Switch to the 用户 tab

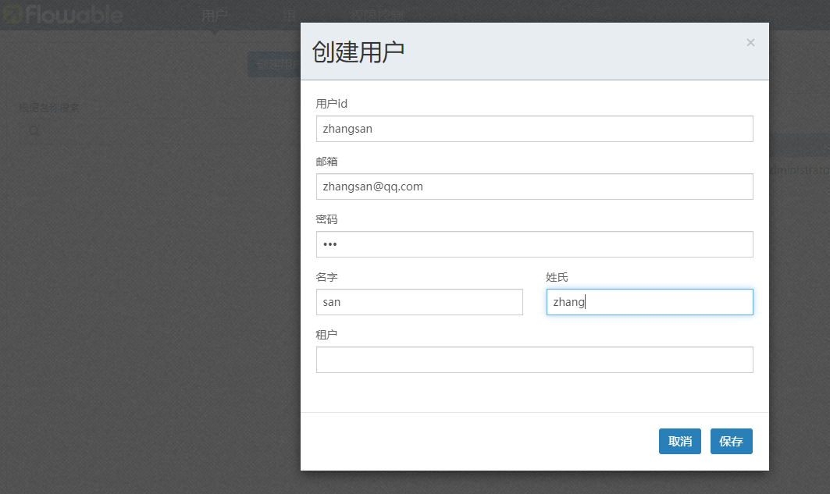[x=214, y=15]
